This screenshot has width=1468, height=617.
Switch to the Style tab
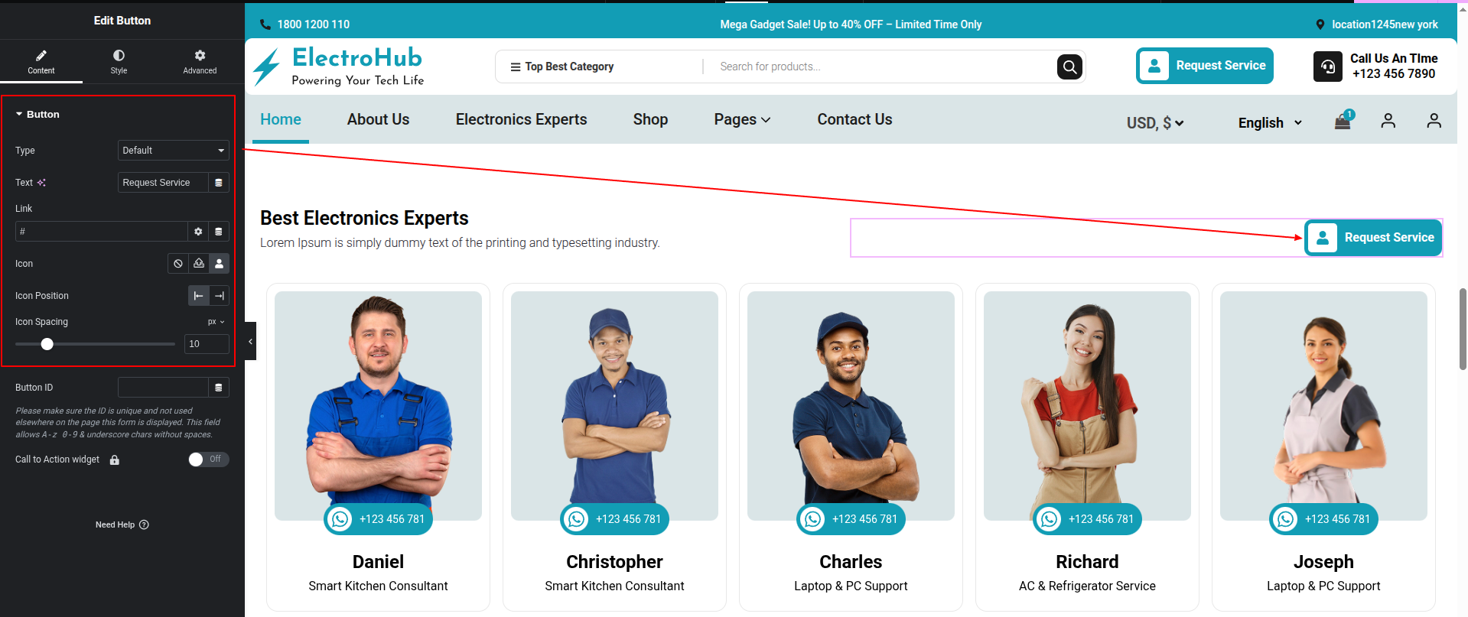tap(119, 61)
